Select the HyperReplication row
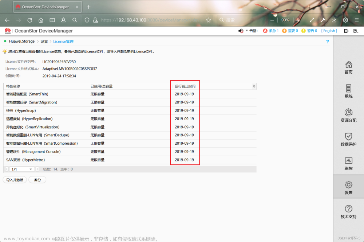Viewport: 364px width, 242px height. (x=130, y=119)
